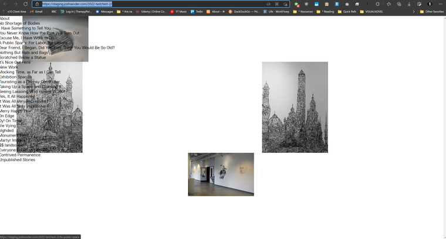The image size is (446, 239).
Task: Open the Trello bookmark
Action: point(197,11)
